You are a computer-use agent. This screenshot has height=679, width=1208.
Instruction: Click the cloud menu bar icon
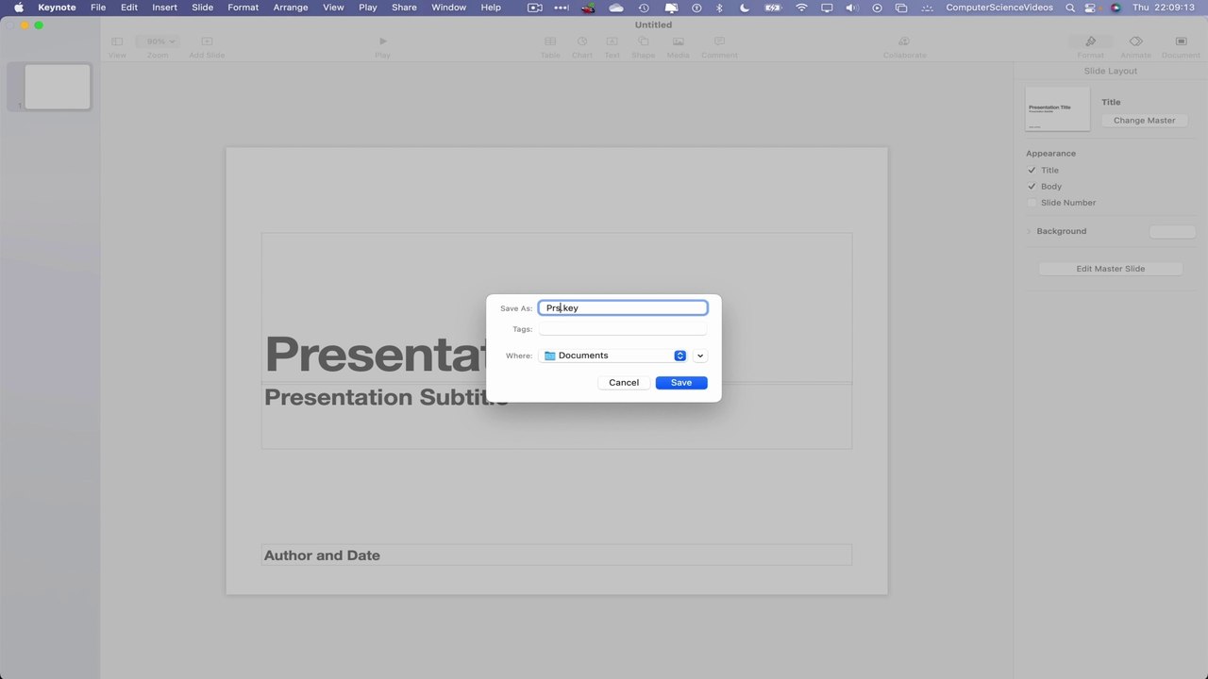616,8
